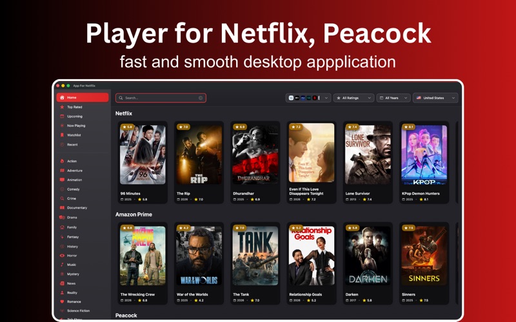Viewport: 516px width, 322px height.
Task: Click the Animation category icon
Action: click(62, 180)
